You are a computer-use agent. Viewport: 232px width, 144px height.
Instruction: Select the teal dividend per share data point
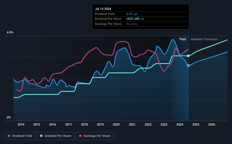pyautogui.click(x=188, y=56)
